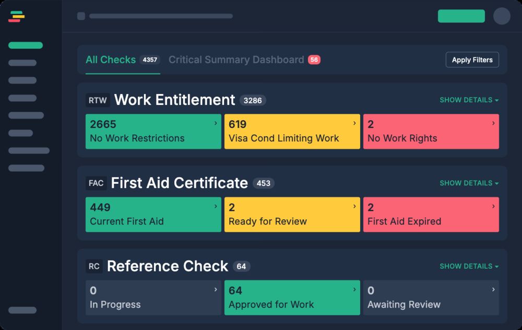The height and width of the screenshot is (330, 522).
Task: Select the highlighted green sidebar item
Action: coord(26,45)
